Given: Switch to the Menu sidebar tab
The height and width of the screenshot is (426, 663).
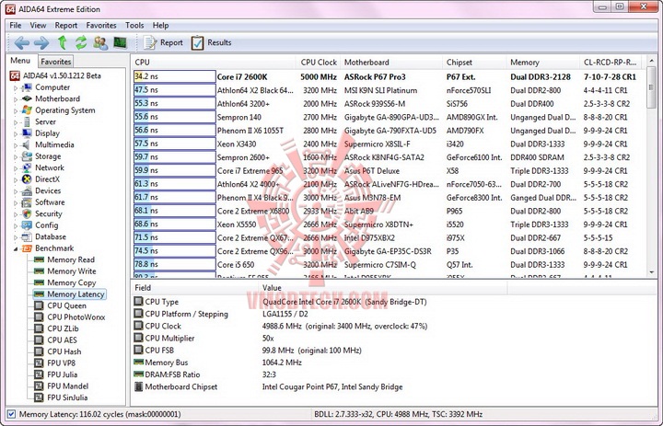Looking at the screenshot, I should pos(20,61).
